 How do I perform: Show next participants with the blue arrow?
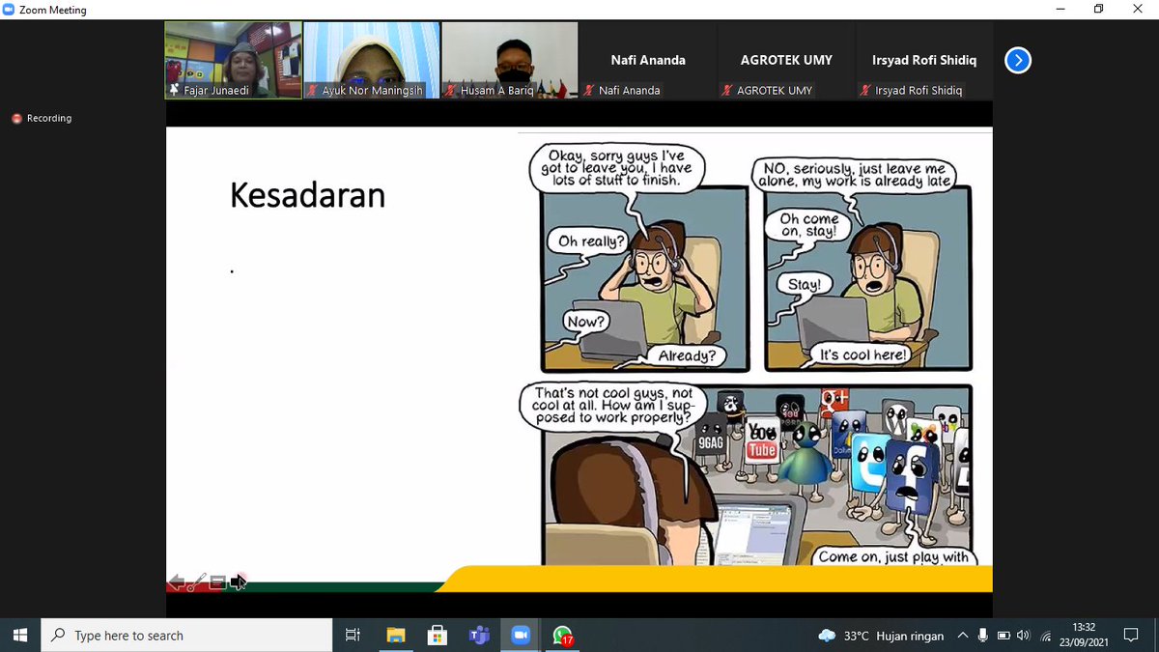1017,61
